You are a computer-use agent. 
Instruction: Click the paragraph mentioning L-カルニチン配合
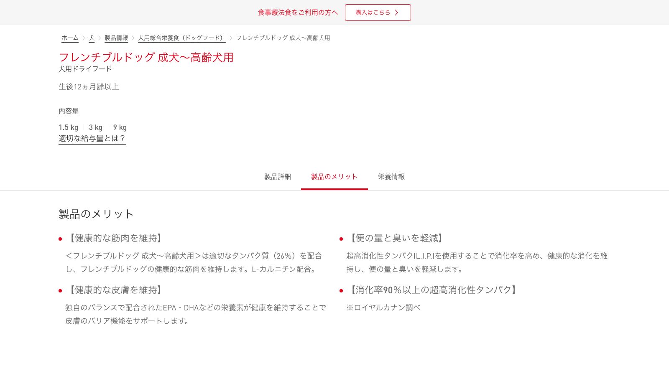point(194,262)
